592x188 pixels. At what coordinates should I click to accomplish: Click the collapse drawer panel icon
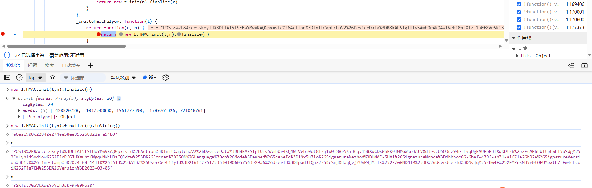point(584,66)
